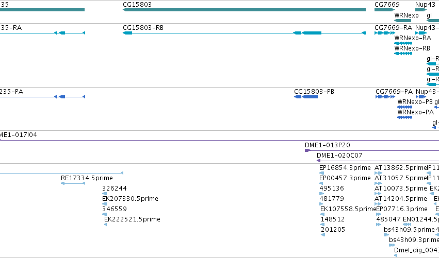Open the WRNexo-RA transcript
The height and width of the screenshot is (258, 439).
(x=403, y=43)
